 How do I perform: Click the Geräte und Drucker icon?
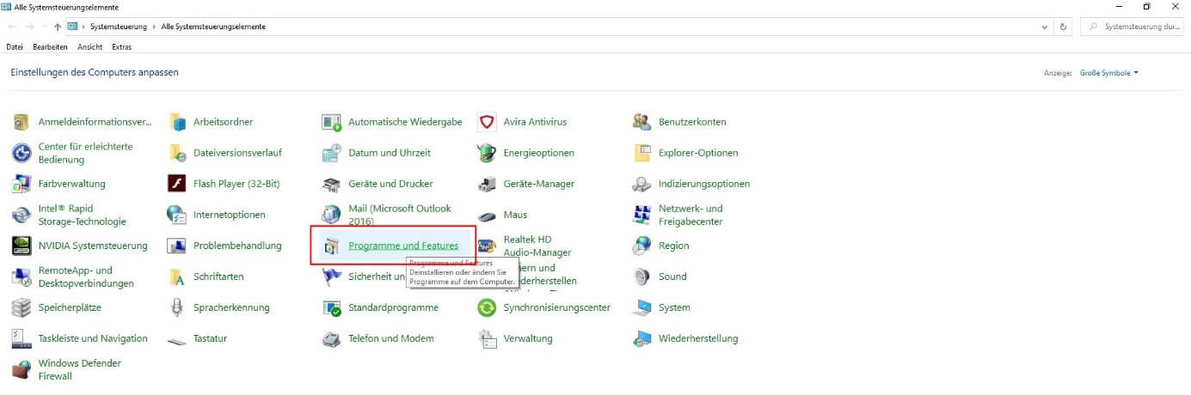coord(332,184)
